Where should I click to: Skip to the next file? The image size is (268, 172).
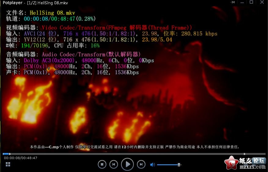tap(141, 164)
